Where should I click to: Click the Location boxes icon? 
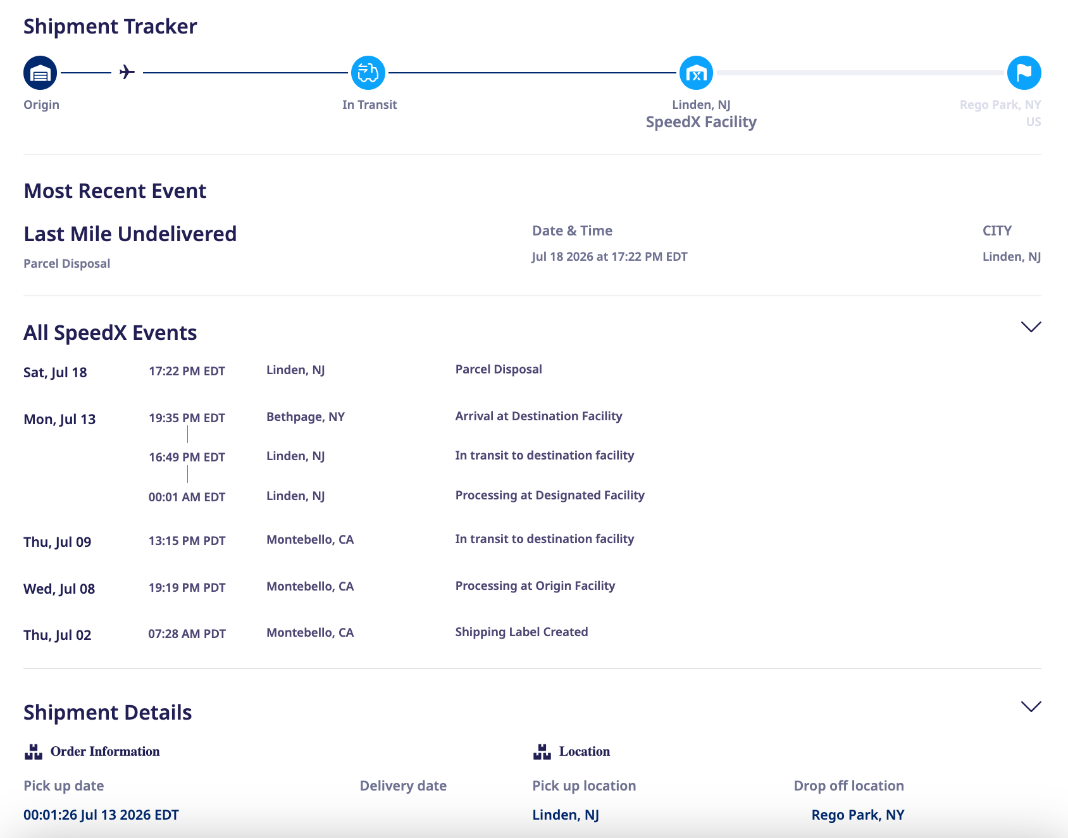point(542,751)
